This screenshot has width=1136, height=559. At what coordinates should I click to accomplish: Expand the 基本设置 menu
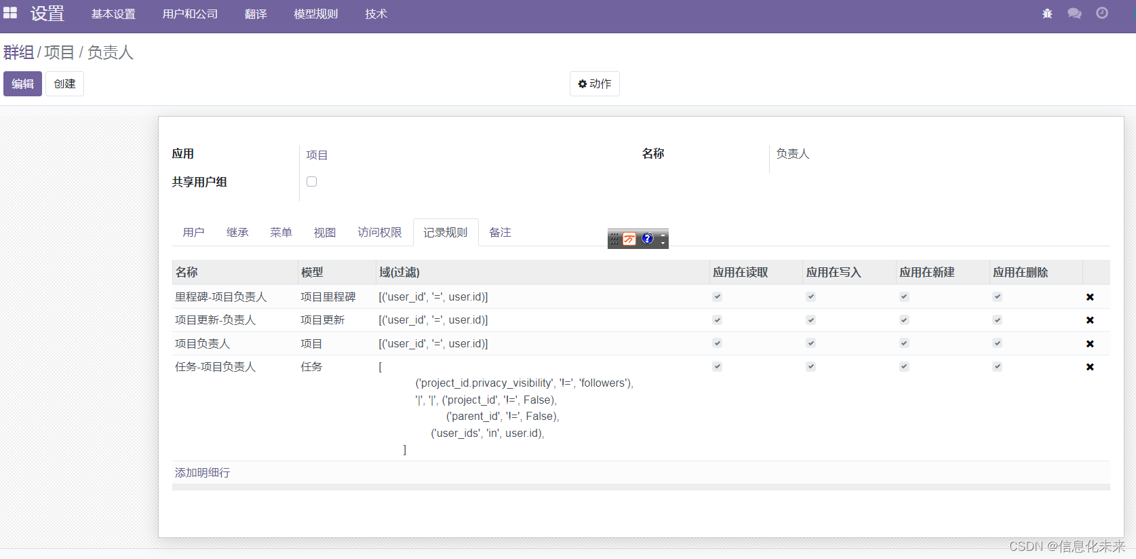coord(113,14)
